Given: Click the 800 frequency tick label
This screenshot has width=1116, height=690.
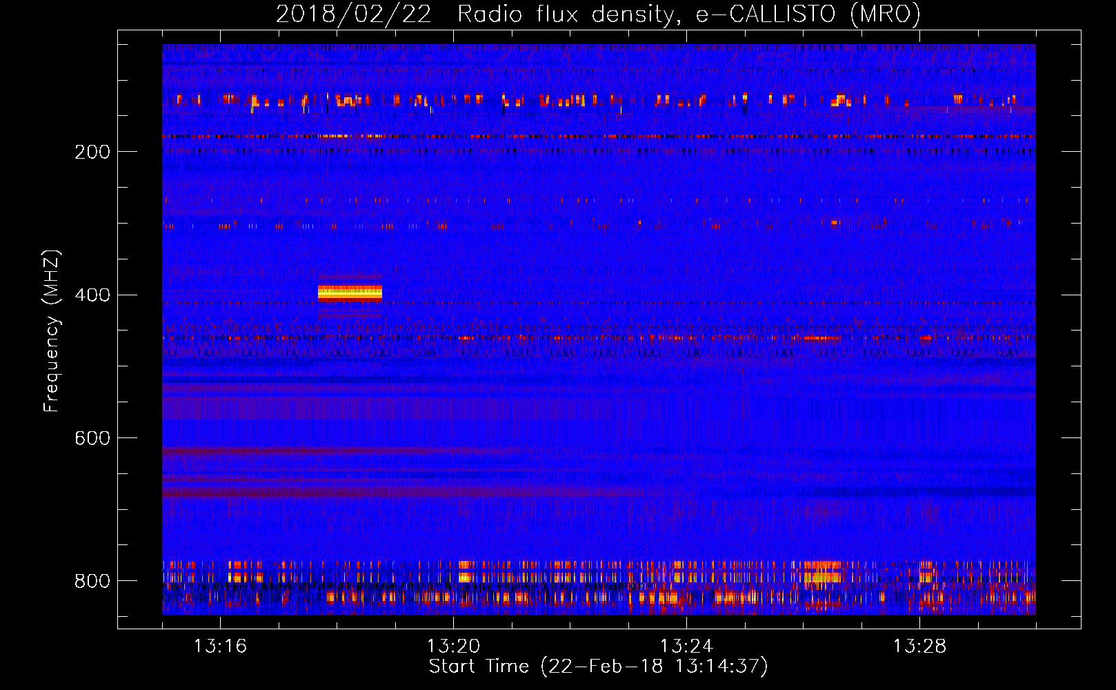Looking at the screenshot, I should 92,582.
